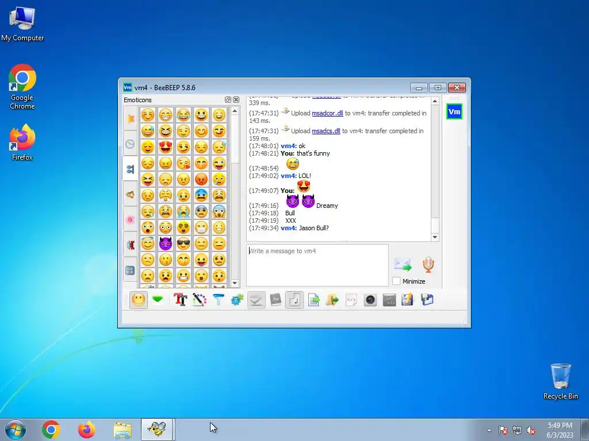Select the My Computer desktop icon
The width and height of the screenshot is (589, 441).
coord(22,24)
